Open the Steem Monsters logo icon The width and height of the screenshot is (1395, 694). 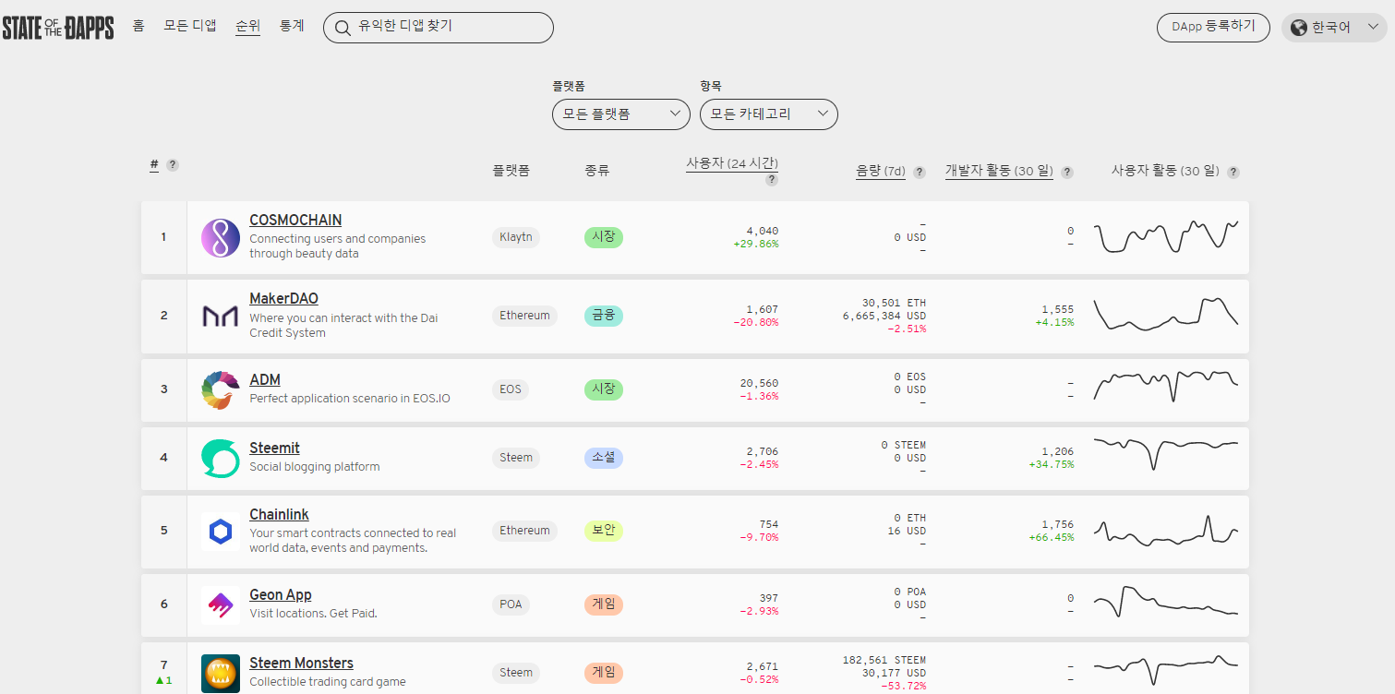pyautogui.click(x=221, y=674)
